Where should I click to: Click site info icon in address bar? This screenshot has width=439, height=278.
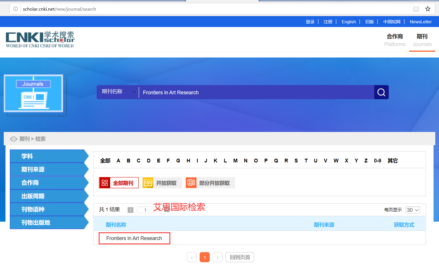16,9
